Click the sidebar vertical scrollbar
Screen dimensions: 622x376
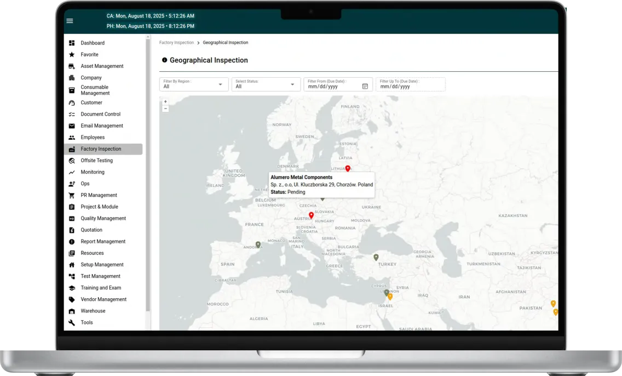pos(148,175)
